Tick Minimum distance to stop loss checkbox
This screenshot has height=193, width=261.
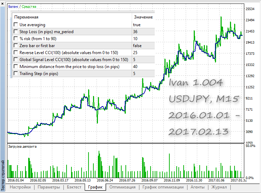[x=16, y=67]
